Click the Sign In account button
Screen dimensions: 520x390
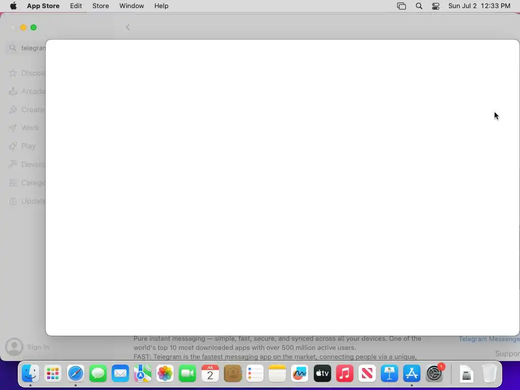(x=27, y=347)
